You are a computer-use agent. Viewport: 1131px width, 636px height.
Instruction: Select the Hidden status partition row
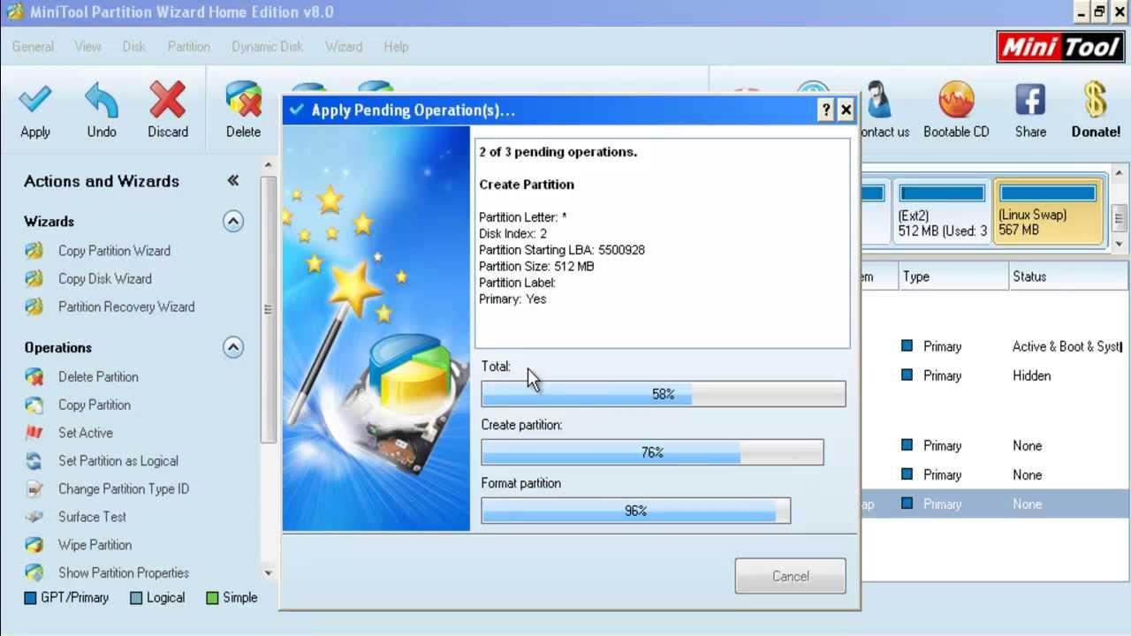[995, 376]
